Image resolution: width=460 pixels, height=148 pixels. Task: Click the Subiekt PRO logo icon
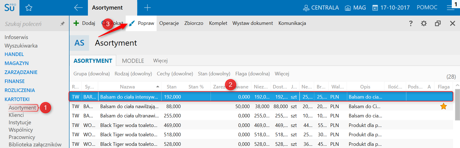coord(10,7)
